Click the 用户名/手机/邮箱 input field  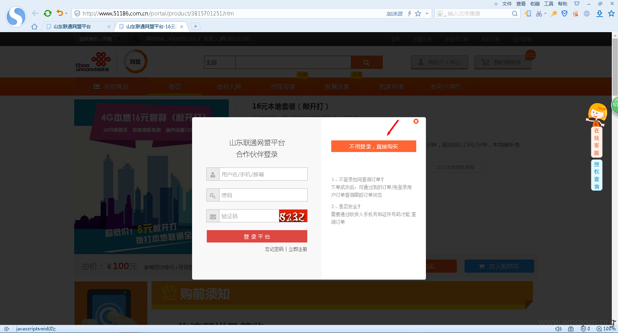(x=263, y=174)
